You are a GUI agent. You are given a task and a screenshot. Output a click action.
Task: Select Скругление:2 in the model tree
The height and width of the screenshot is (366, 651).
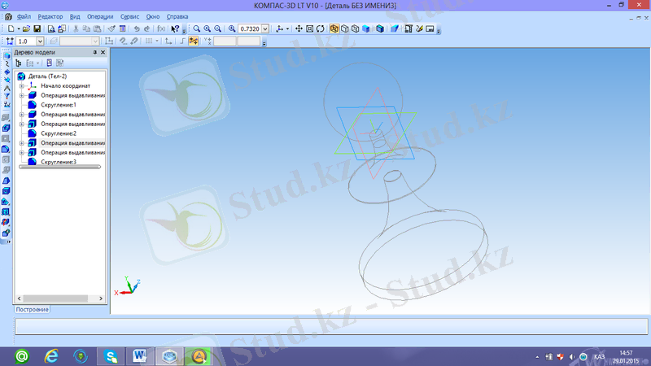[x=59, y=133]
